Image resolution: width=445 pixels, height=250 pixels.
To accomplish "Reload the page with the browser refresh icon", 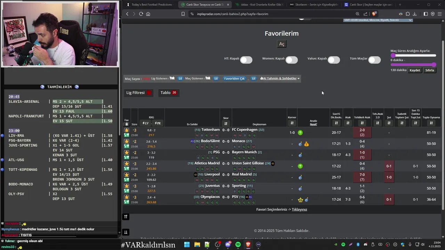I will 141,14.
